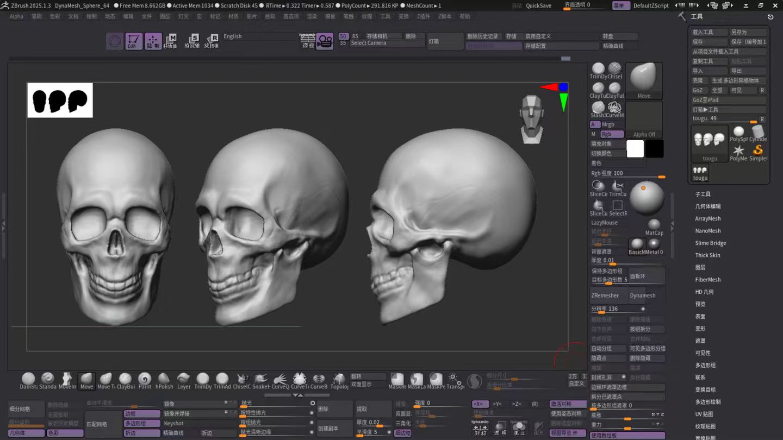
Task: Select the Paint brush icon
Action: (145, 380)
